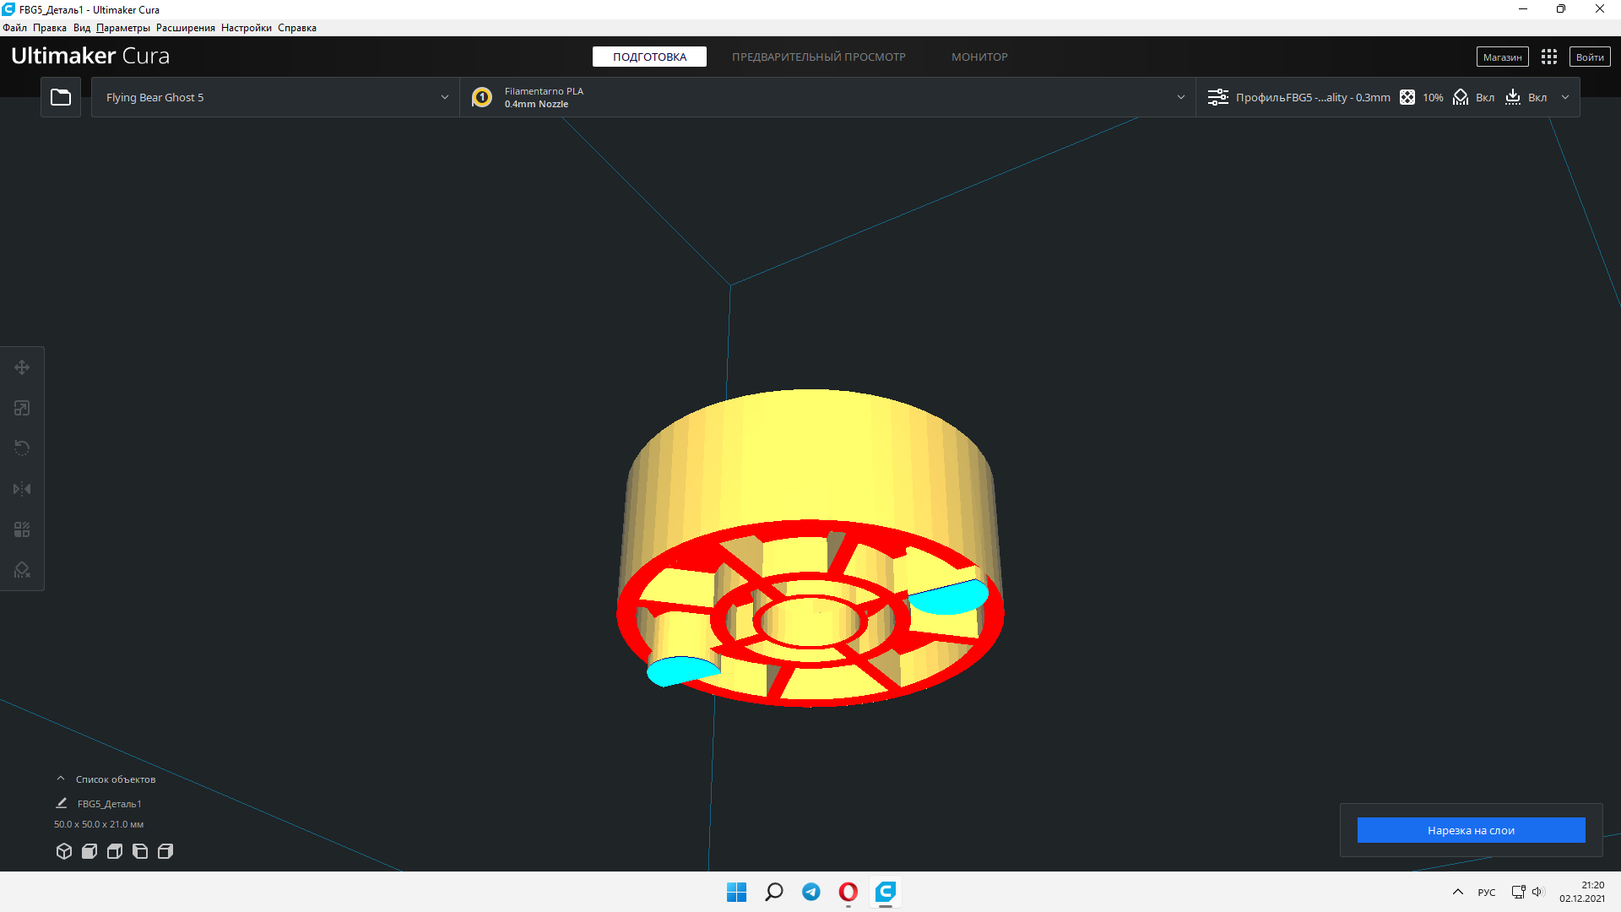1621x912 pixels.
Task: Select the Mirror tool icon in sidebar
Action: [x=21, y=488]
